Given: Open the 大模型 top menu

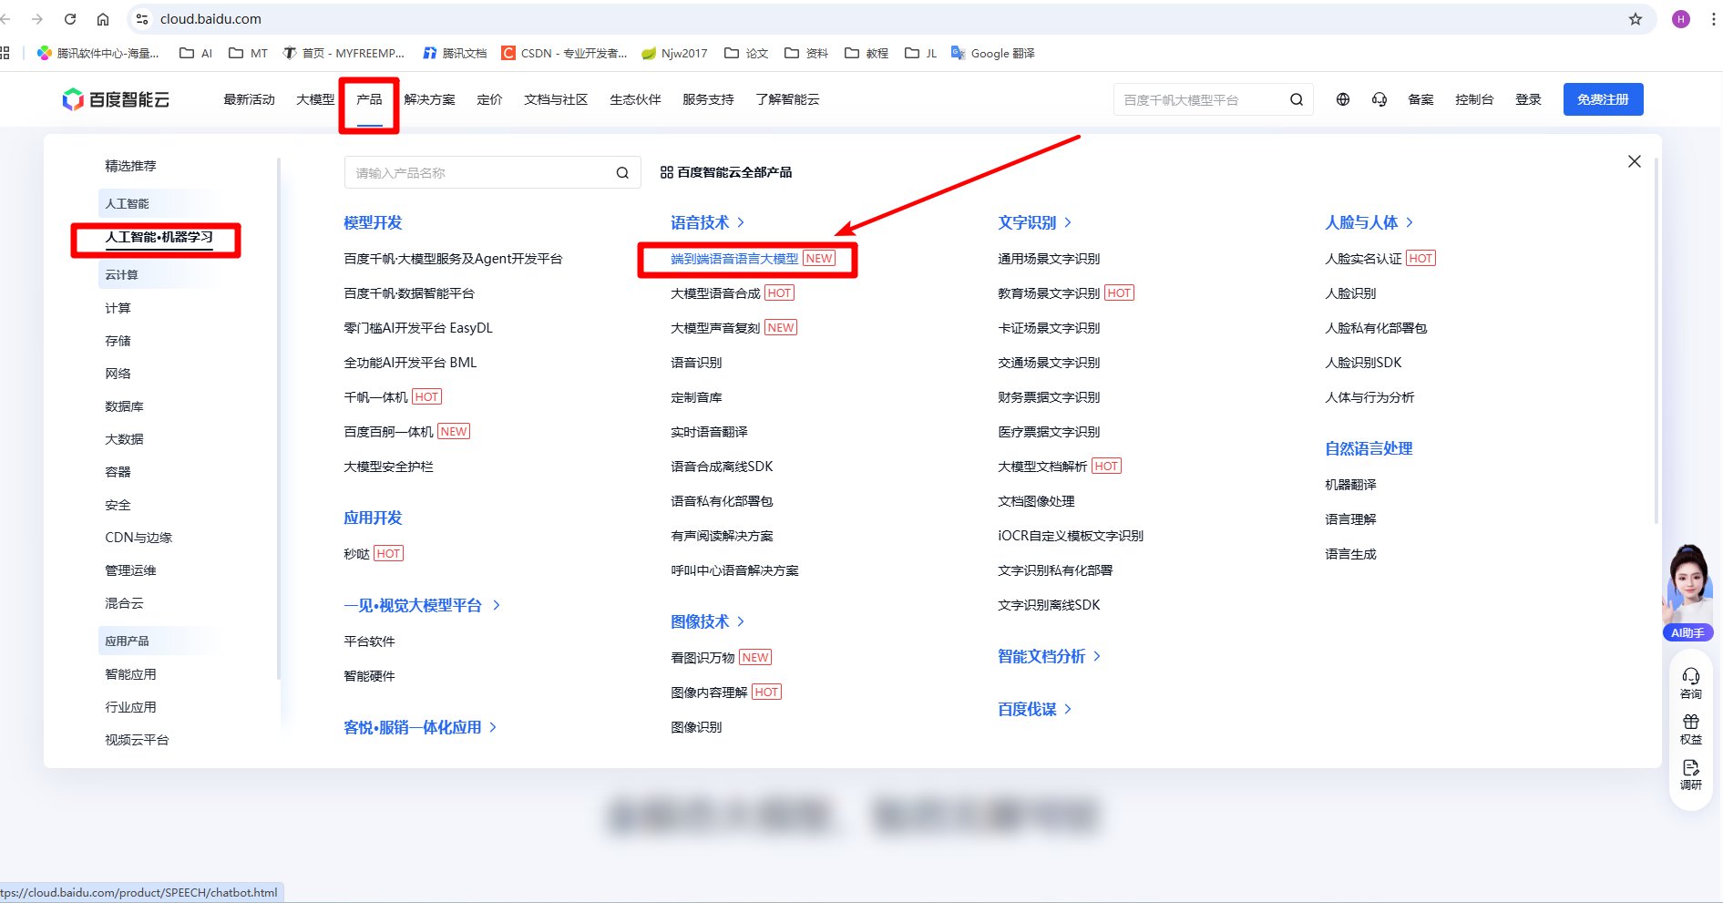Looking at the screenshot, I should pos(315,99).
